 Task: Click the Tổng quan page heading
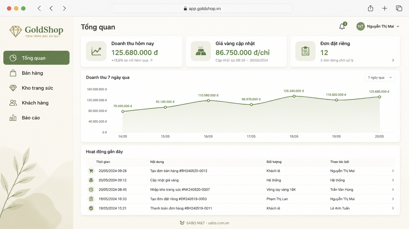(98, 27)
